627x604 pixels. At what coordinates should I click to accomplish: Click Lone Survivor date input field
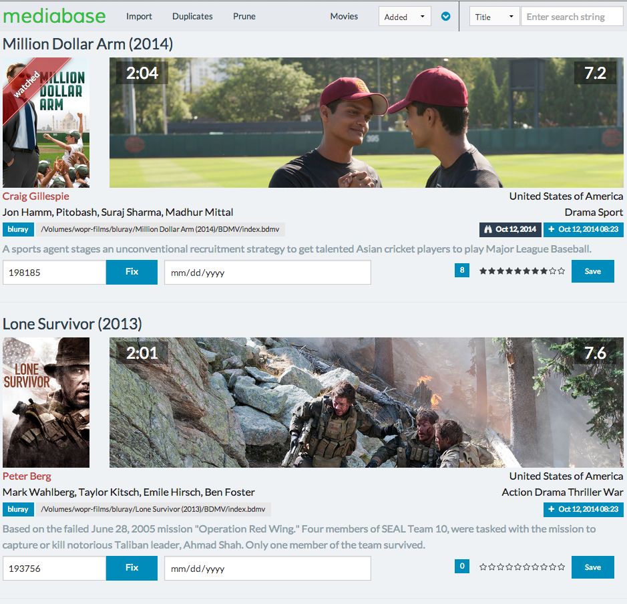268,569
